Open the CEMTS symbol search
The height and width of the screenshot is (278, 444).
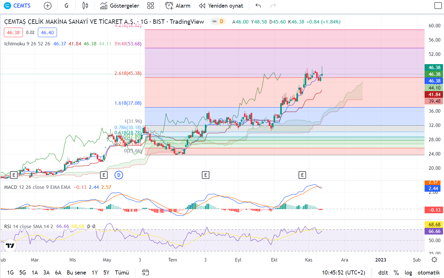[x=17, y=6]
